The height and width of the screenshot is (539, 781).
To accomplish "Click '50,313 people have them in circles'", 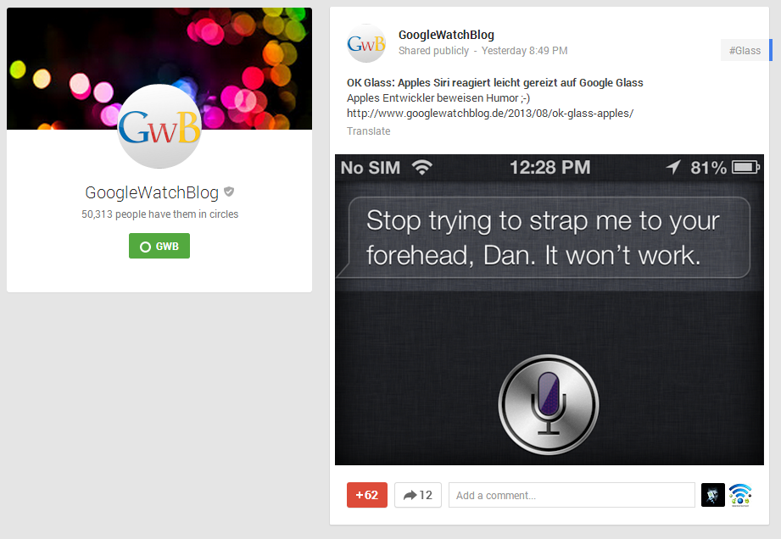I will [160, 214].
